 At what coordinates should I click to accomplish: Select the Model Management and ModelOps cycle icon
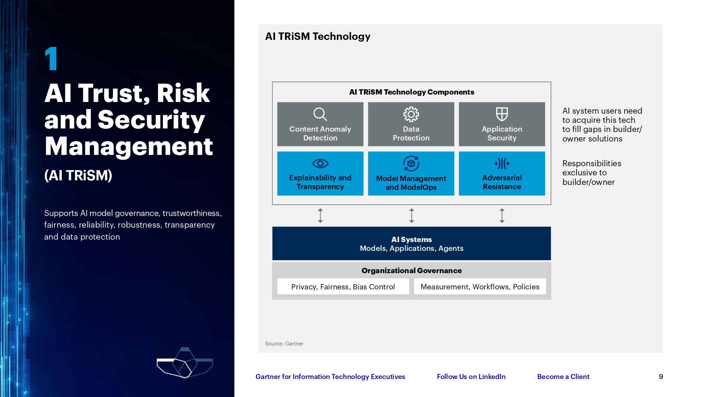[411, 162]
